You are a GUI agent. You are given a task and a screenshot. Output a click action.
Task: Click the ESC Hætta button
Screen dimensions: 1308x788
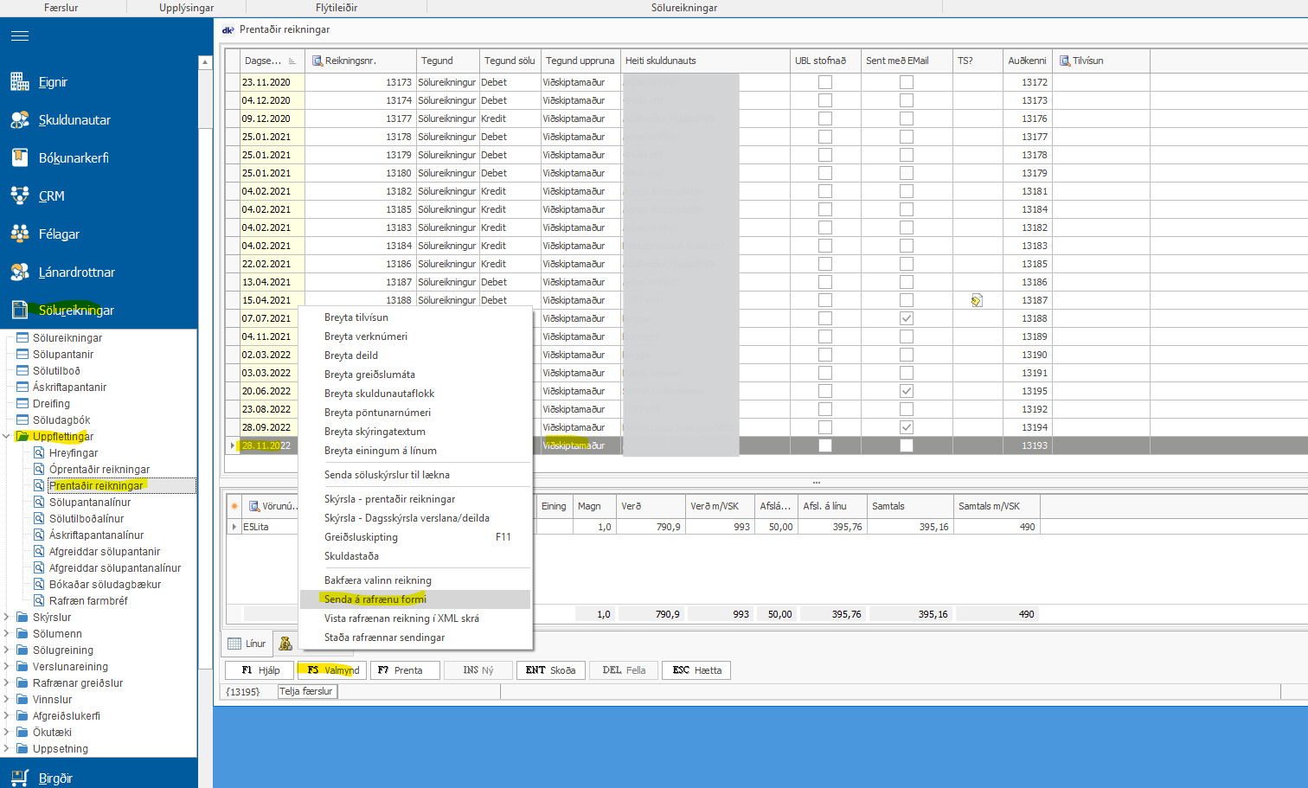click(696, 670)
